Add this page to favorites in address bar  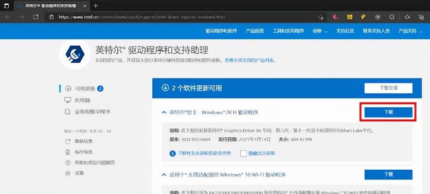click(x=320, y=17)
